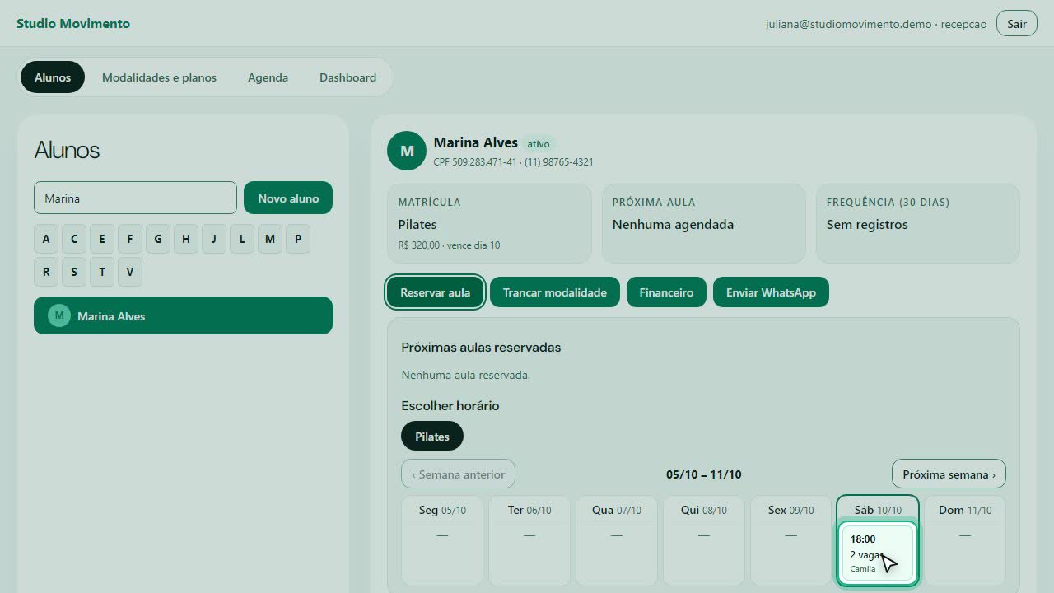Image resolution: width=1054 pixels, height=593 pixels.
Task: Click the student search input field
Action: pyautogui.click(x=135, y=198)
